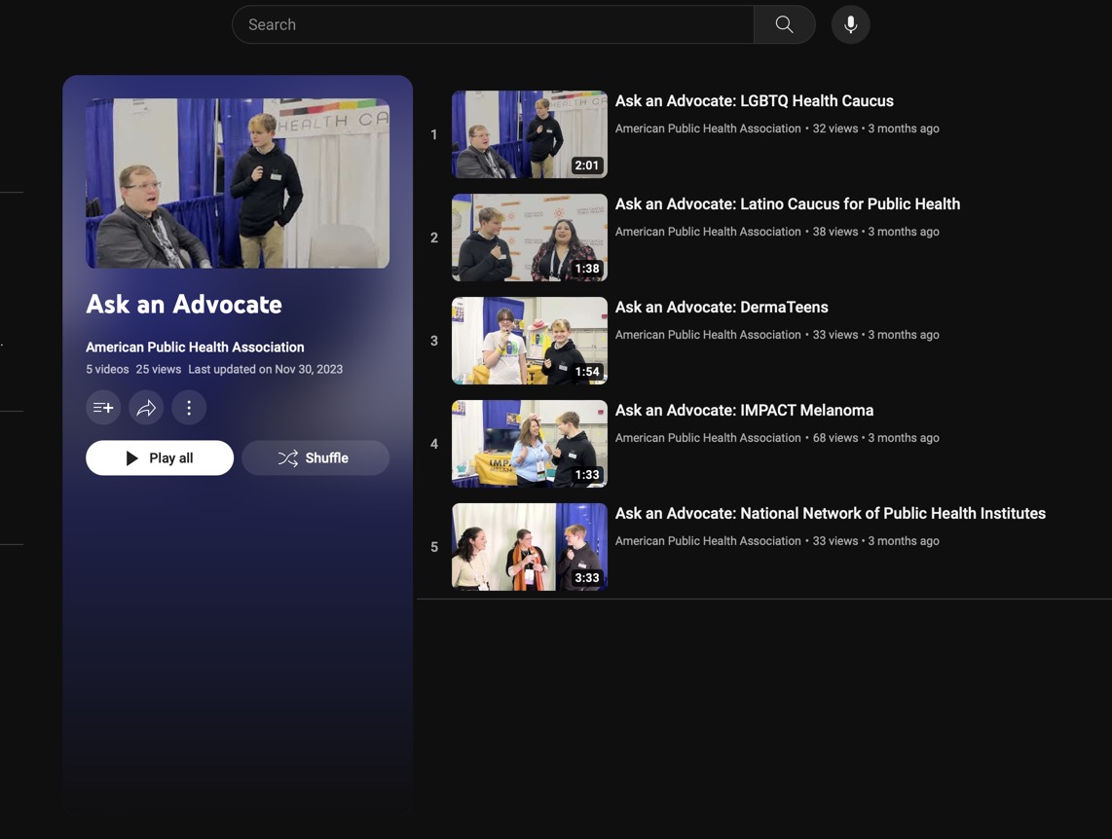
Task: Open channel link under National Network video
Action: [708, 540]
